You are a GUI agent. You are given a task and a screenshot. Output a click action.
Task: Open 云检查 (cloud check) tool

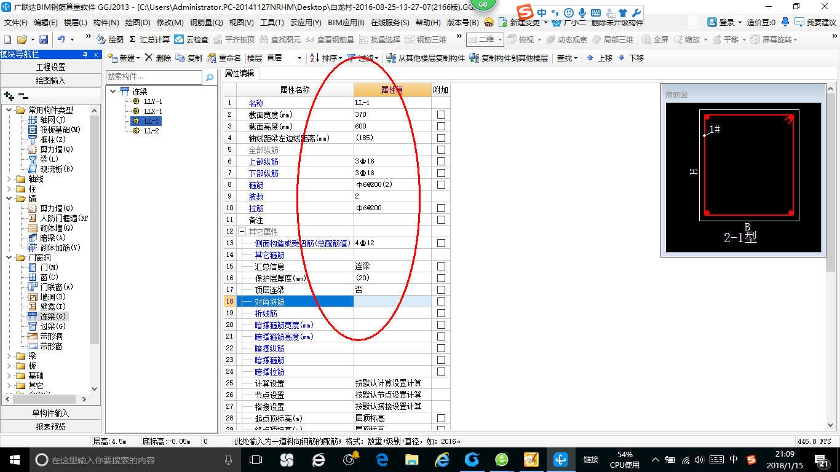[191, 39]
